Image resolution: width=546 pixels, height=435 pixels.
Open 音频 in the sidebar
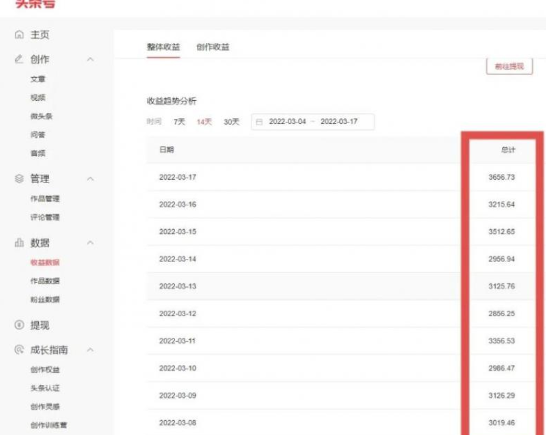[38, 153]
